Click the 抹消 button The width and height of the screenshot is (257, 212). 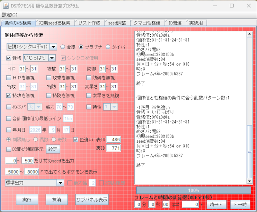tap(57, 199)
